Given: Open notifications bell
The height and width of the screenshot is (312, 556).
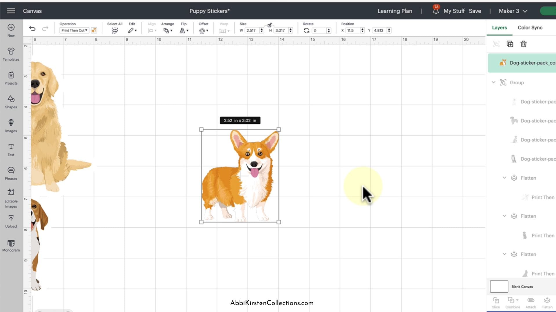Looking at the screenshot, I should click(436, 11).
